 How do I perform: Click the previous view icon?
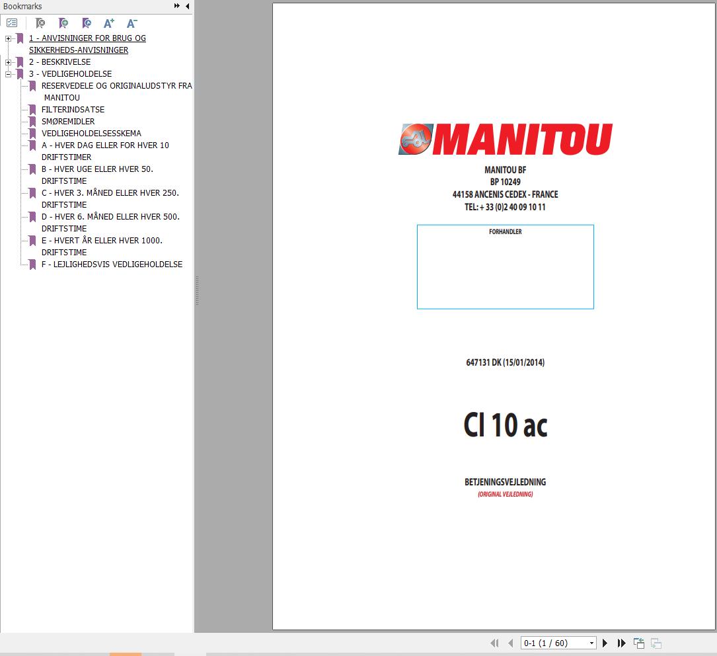point(639,643)
